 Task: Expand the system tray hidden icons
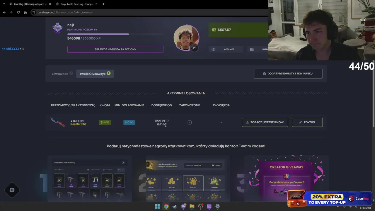[338, 206]
